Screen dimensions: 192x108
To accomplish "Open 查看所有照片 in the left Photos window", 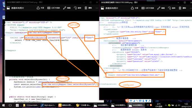I will pos(15,8).
